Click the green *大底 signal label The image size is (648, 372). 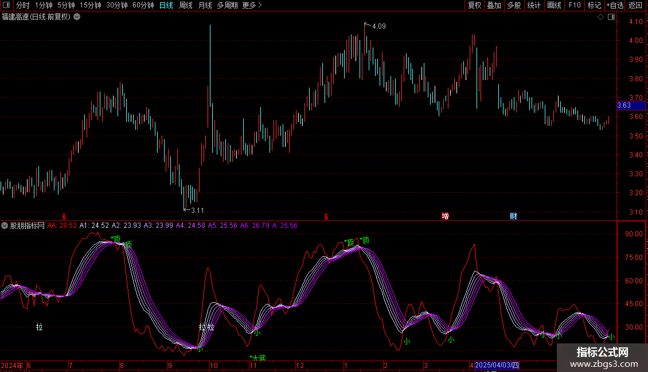coord(258,358)
